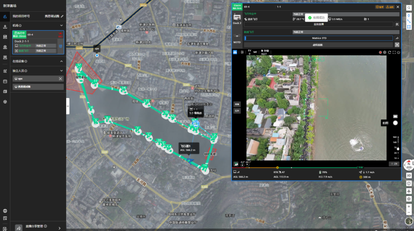Open camera settings gear in video toolbar

385,52
